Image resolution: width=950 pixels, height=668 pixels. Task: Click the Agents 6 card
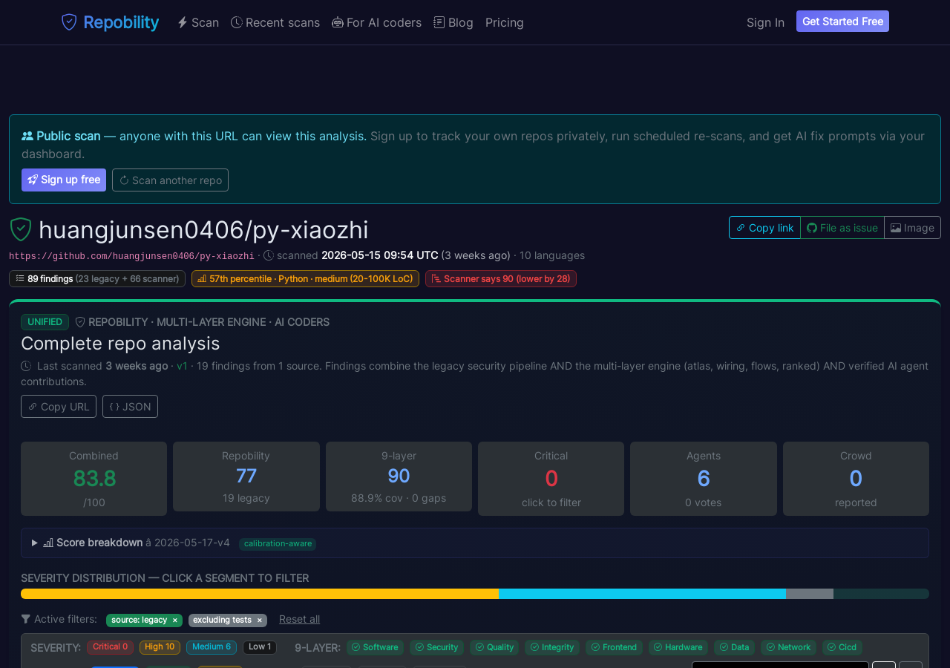704,479
